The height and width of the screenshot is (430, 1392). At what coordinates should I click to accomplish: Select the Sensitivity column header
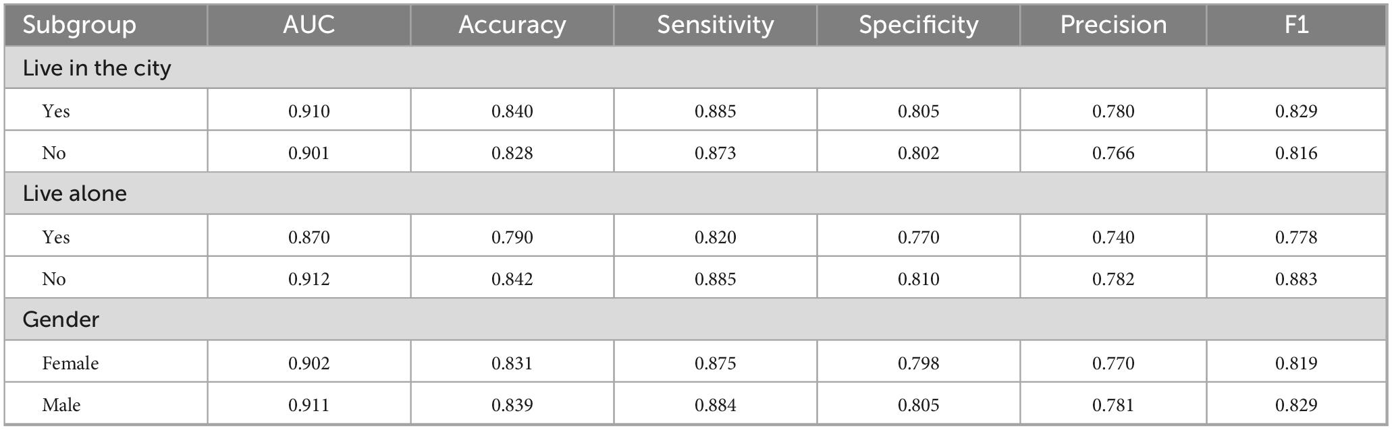715,25
